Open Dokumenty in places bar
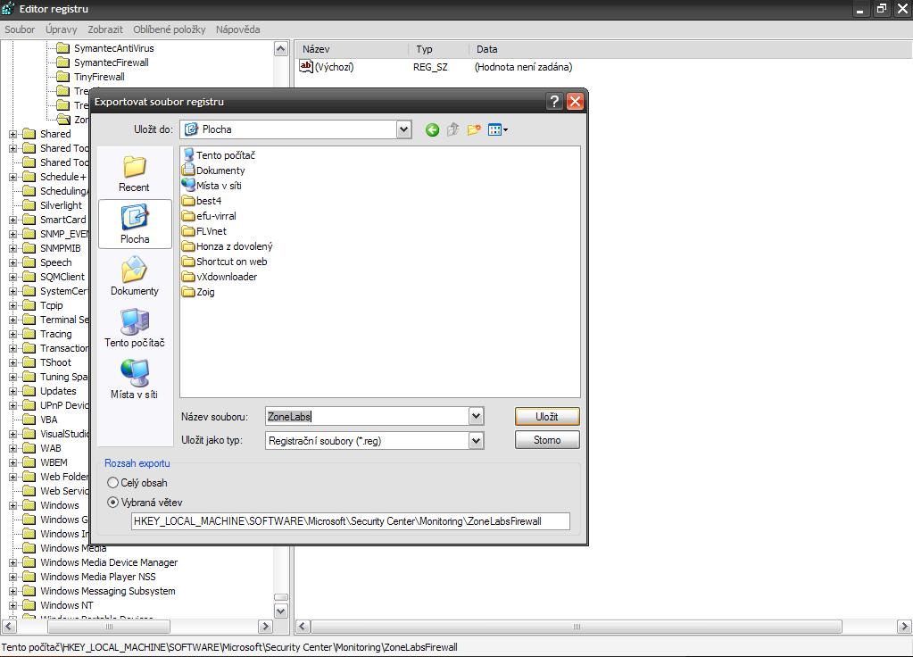The height and width of the screenshot is (657, 913). (135, 277)
